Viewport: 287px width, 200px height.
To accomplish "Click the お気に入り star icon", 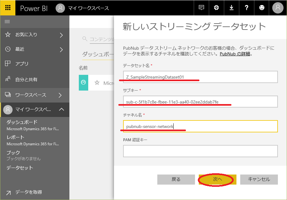I will pyautogui.click(x=8, y=35).
